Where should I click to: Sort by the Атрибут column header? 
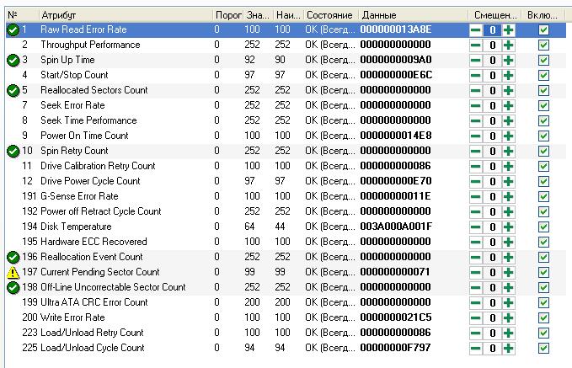125,15
